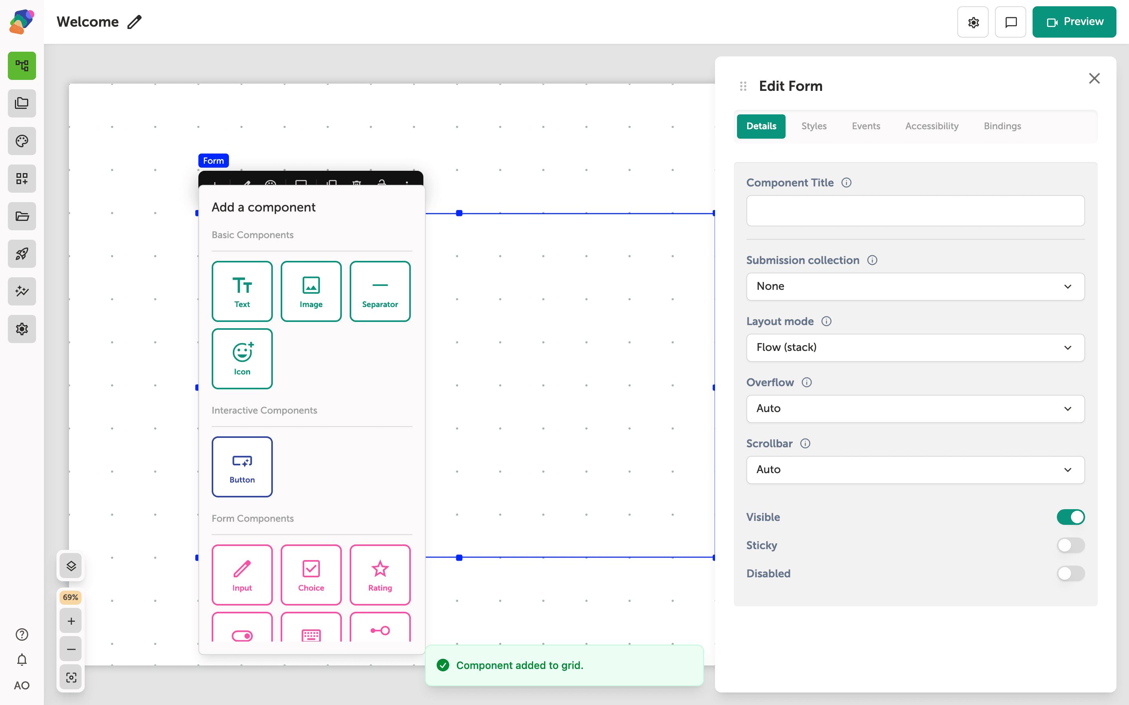The image size is (1129, 705).
Task: Open the help question mark icon
Action: point(22,634)
